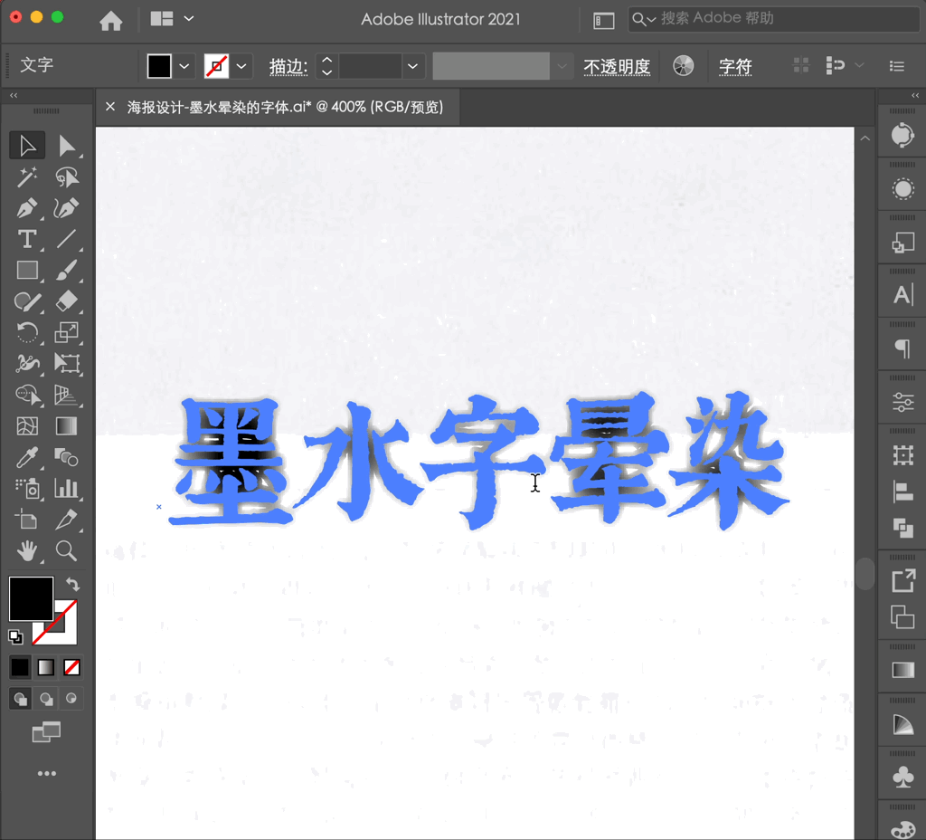Swap fill and stroke colors
Image resolution: width=926 pixels, height=840 pixels.
(73, 583)
